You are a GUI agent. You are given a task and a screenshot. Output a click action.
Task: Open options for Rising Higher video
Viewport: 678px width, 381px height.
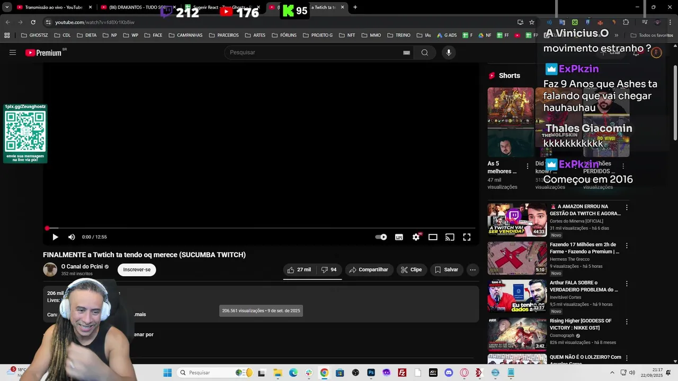click(627, 322)
